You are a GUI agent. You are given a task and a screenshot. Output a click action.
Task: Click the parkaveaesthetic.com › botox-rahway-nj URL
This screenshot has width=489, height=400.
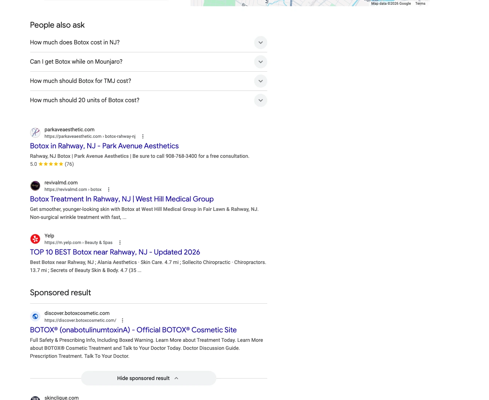pyautogui.click(x=90, y=136)
